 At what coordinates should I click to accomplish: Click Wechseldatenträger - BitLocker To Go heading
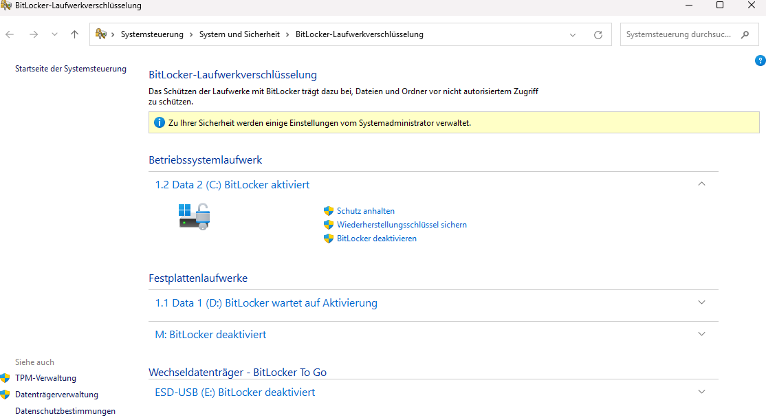tap(237, 372)
